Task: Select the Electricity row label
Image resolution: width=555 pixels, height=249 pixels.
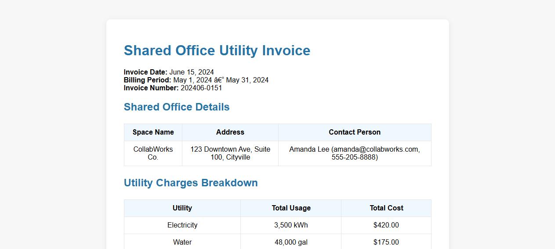Action: [x=182, y=225]
